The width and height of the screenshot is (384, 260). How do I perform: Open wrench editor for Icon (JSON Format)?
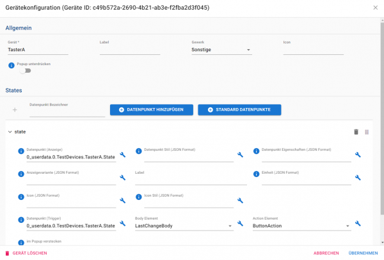(123, 201)
